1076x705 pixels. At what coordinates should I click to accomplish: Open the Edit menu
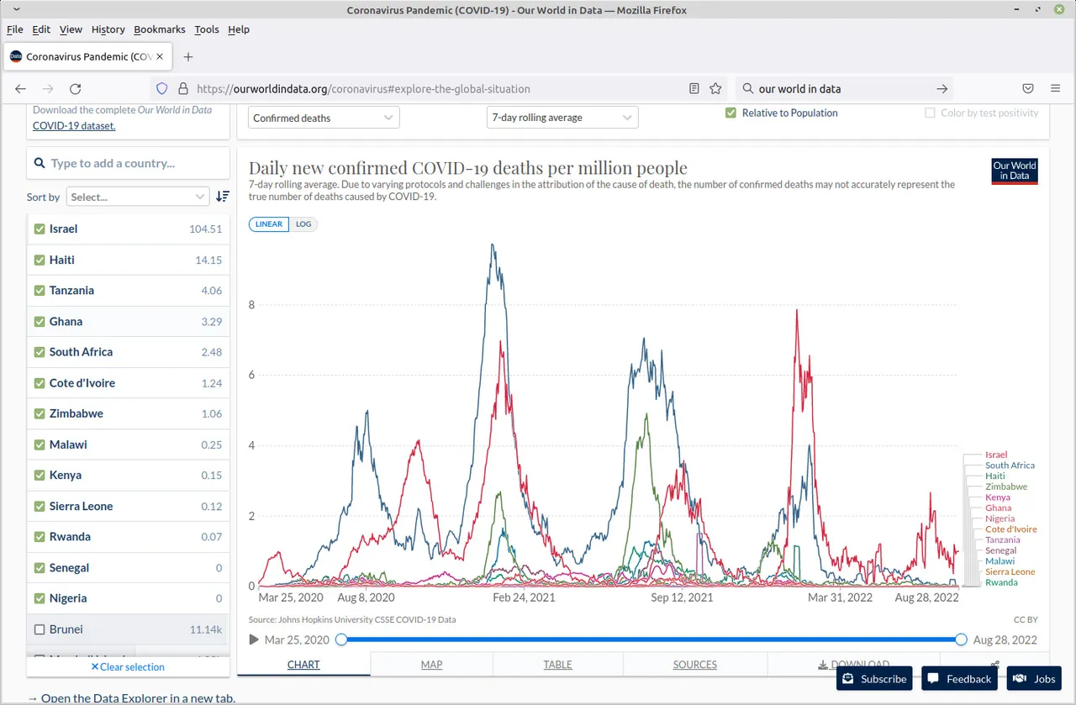(x=41, y=29)
